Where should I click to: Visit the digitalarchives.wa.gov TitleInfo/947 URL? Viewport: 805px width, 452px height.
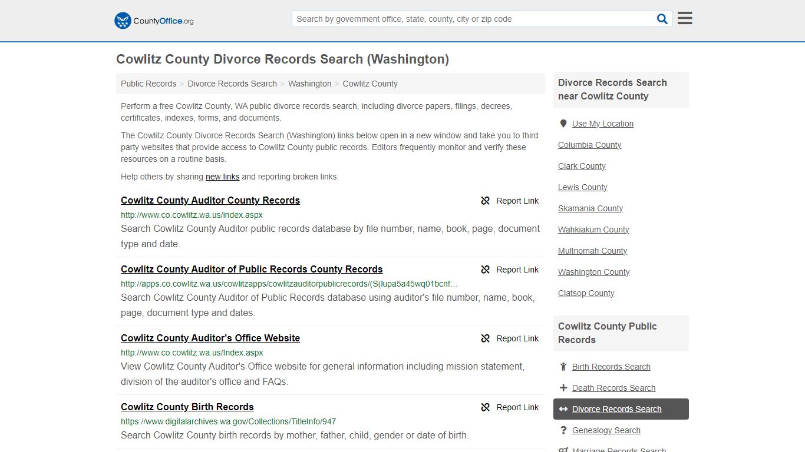229,421
